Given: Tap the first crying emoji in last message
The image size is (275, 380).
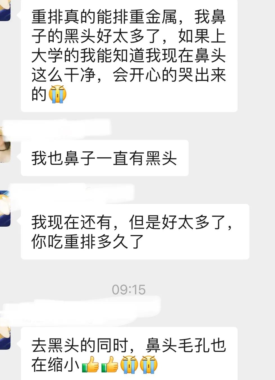Looking at the screenshot, I should [x=129, y=365].
